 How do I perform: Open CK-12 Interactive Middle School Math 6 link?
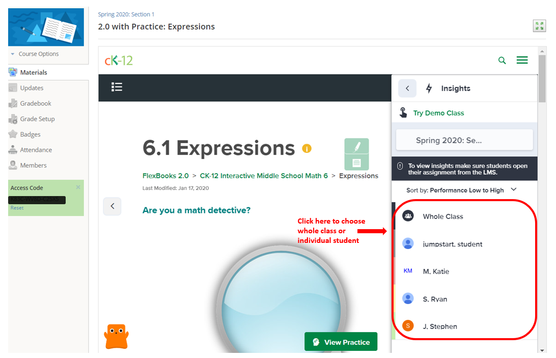pyautogui.click(x=264, y=176)
